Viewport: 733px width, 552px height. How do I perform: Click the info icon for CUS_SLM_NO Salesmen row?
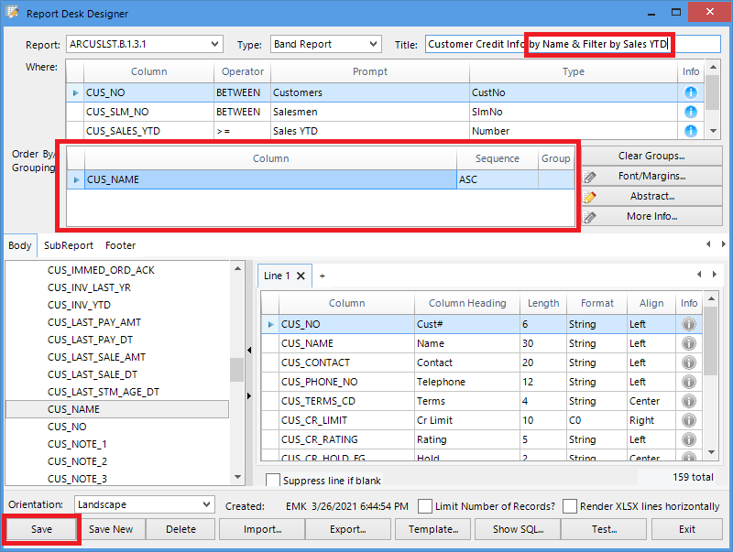[x=690, y=112]
